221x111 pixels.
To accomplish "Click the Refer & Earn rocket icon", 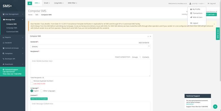I will point(191,17).
